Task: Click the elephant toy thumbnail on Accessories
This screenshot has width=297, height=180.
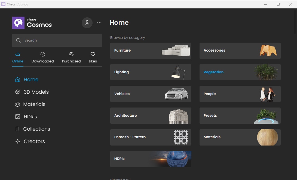Action: click(x=268, y=50)
